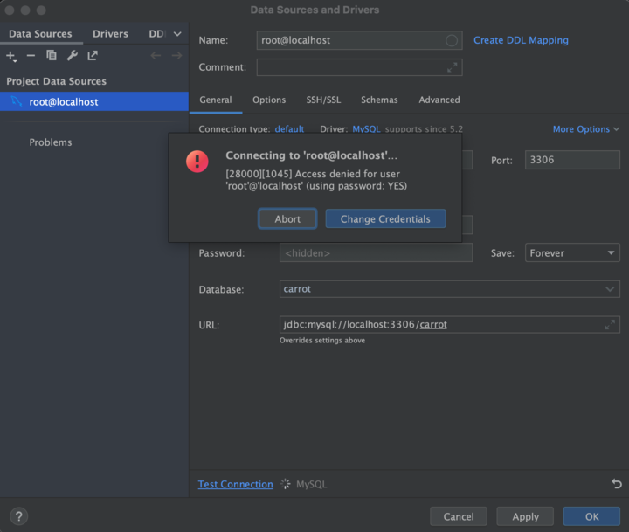Select the Problems item in sidebar
The height and width of the screenshot is (532, 629).
[51, 142]
